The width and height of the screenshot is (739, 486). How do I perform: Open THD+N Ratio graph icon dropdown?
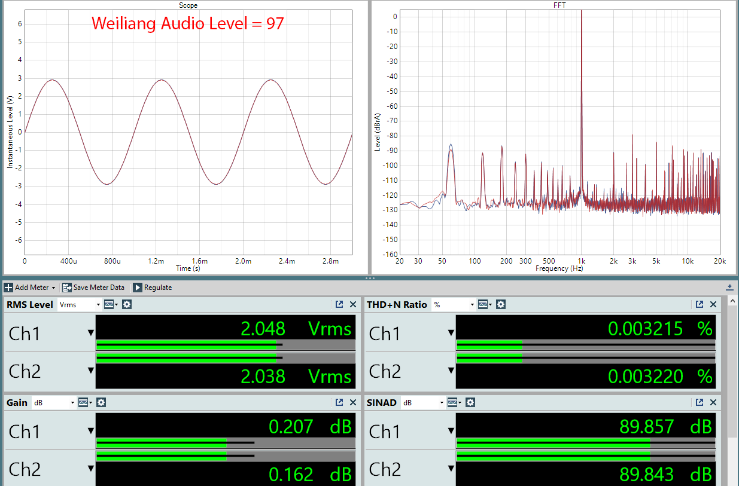coord(485,304)
